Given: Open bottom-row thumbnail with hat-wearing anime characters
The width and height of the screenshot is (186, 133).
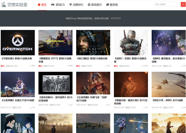Looking at the screenshot, I should [18, 123].
